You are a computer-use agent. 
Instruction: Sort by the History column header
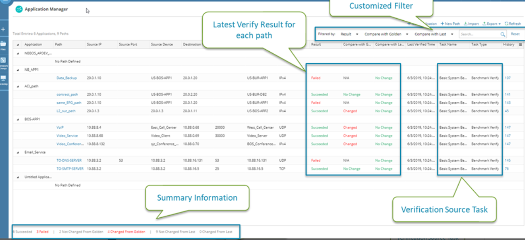tap(508, 44)
